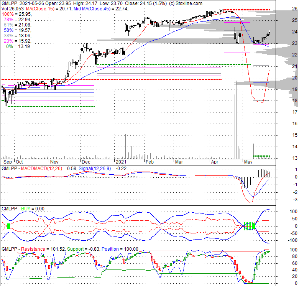The image size is (299, 286).
Task: Click the GMLPP ticker header text
Action: coord(9,3)
